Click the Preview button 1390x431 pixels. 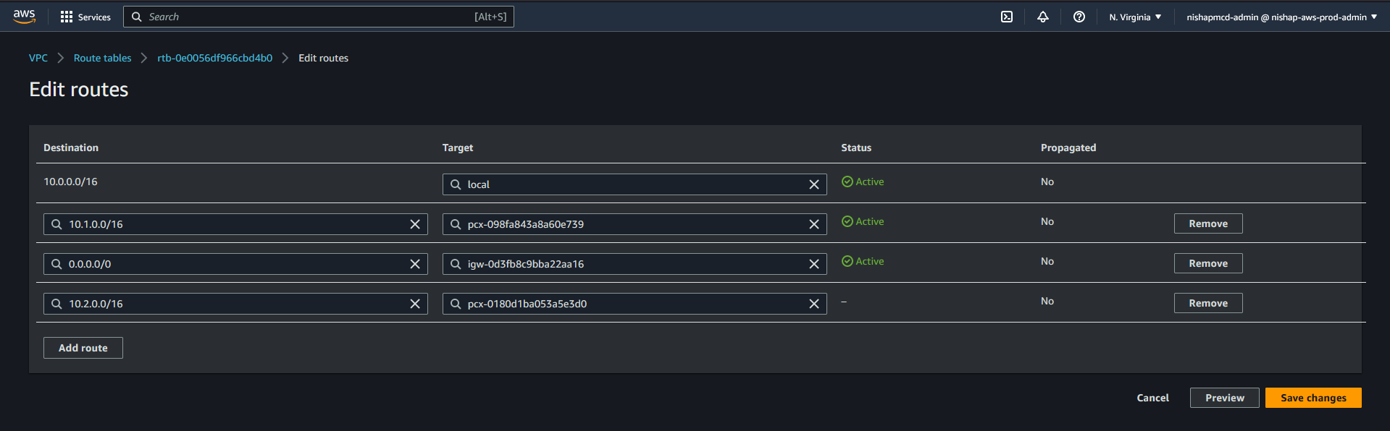[1224, 398]
